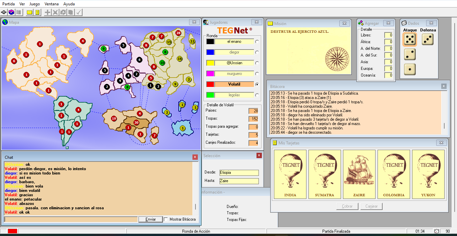Click the yellow Misión panel title icon
The image size is (457, 236).
270,23
